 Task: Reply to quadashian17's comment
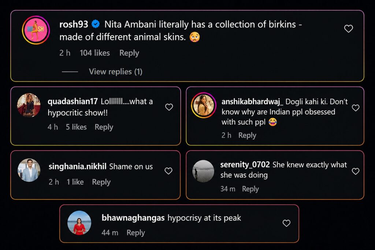[x=104, y=127]
